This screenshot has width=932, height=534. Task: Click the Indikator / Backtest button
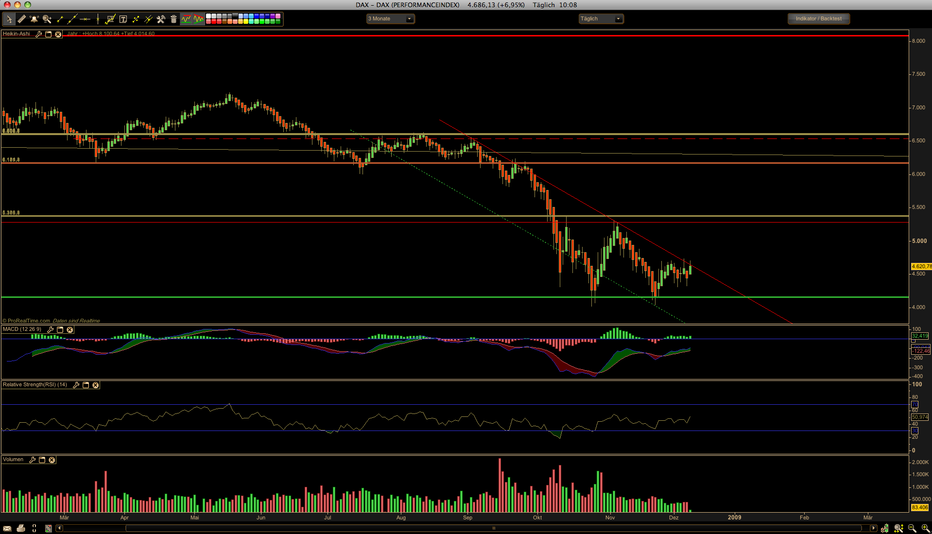818,19
